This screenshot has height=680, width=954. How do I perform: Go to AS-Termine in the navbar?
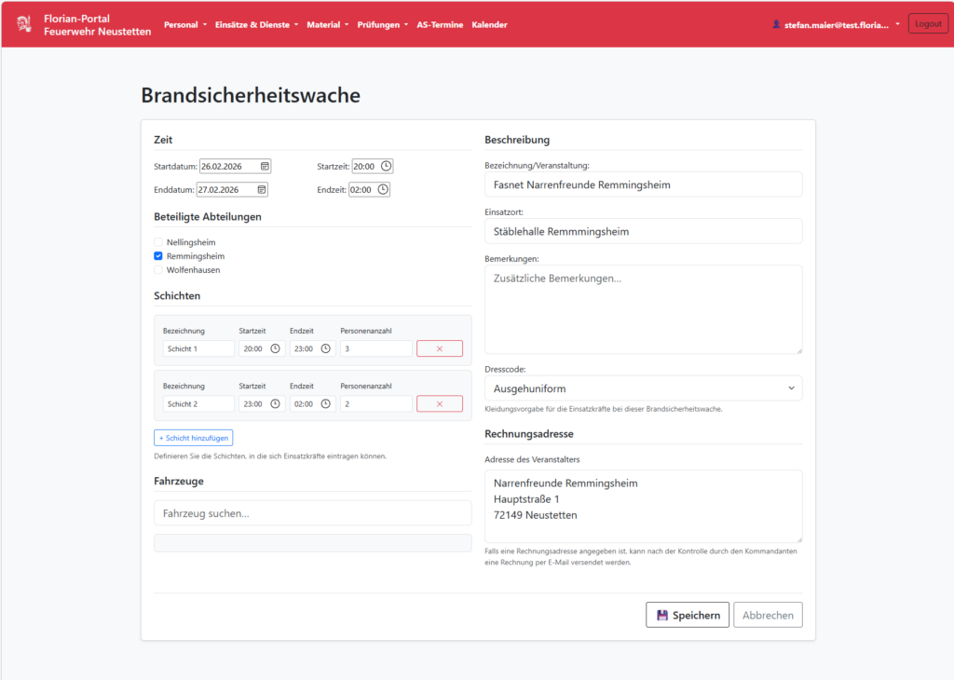coord(440,25)
